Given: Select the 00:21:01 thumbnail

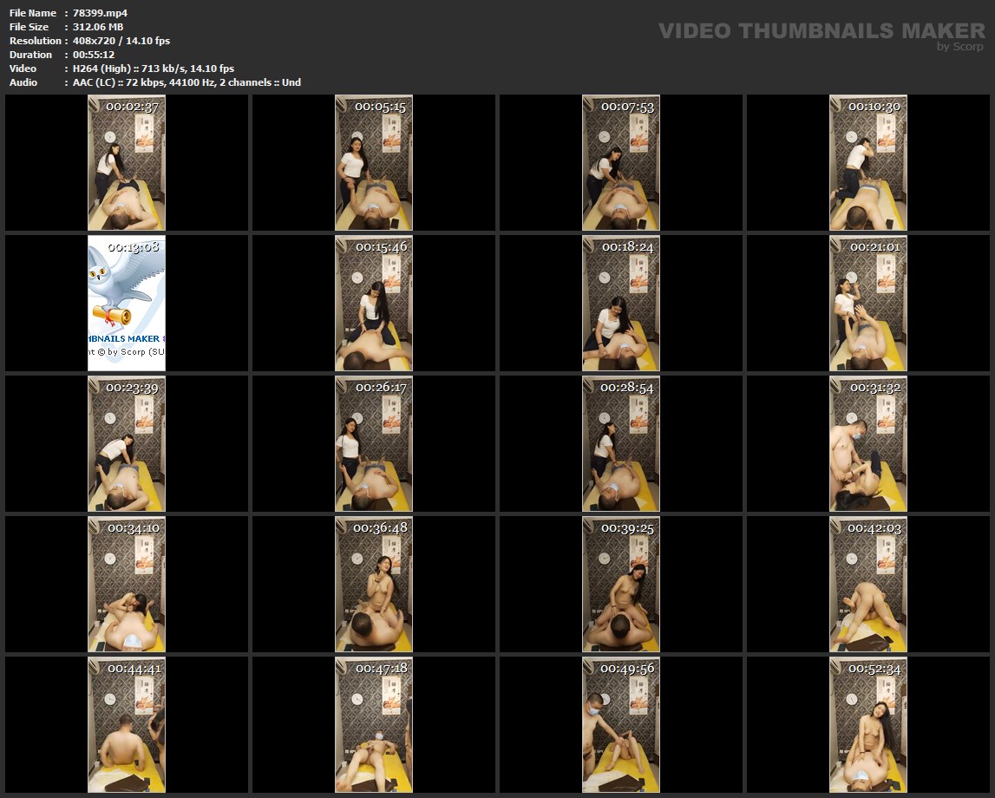Looking at the screenshot, I should pos(868,303).
